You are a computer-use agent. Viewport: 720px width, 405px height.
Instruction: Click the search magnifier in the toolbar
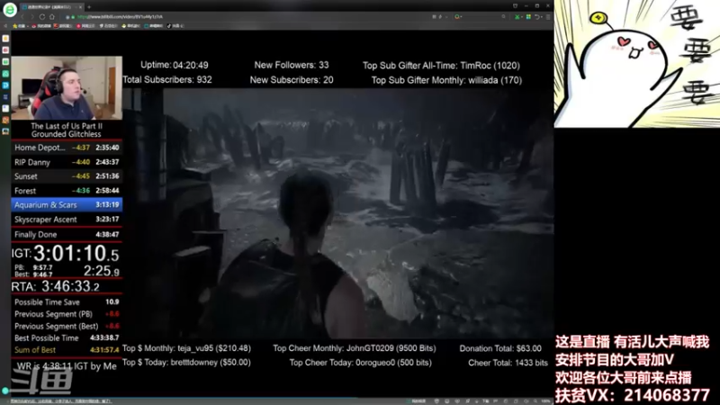(504, 17)
